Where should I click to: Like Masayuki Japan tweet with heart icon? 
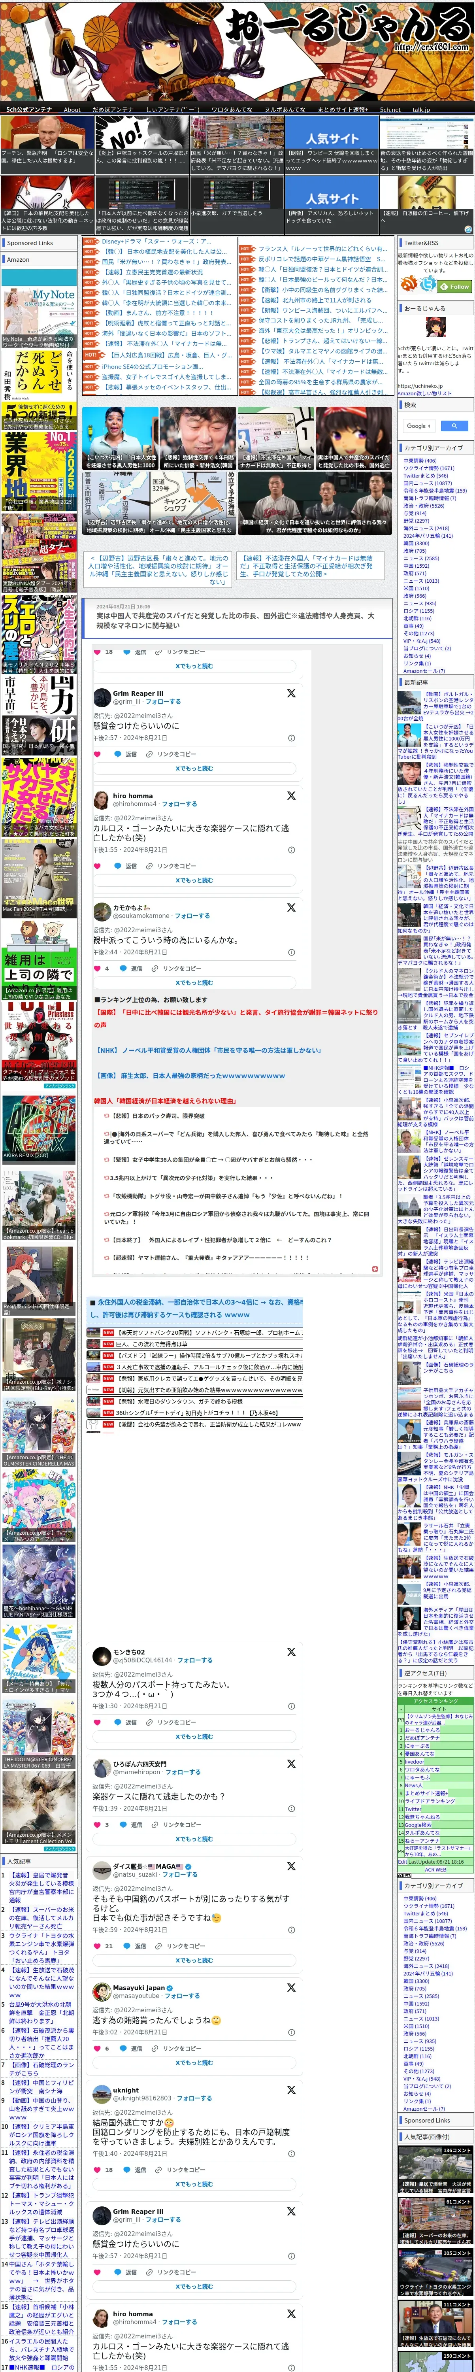click(98, 2049)
